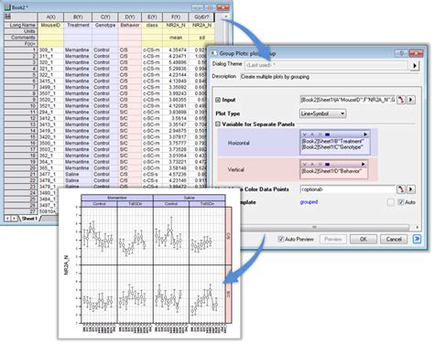Click OK in Group Plots dialog

click(363, 239)
